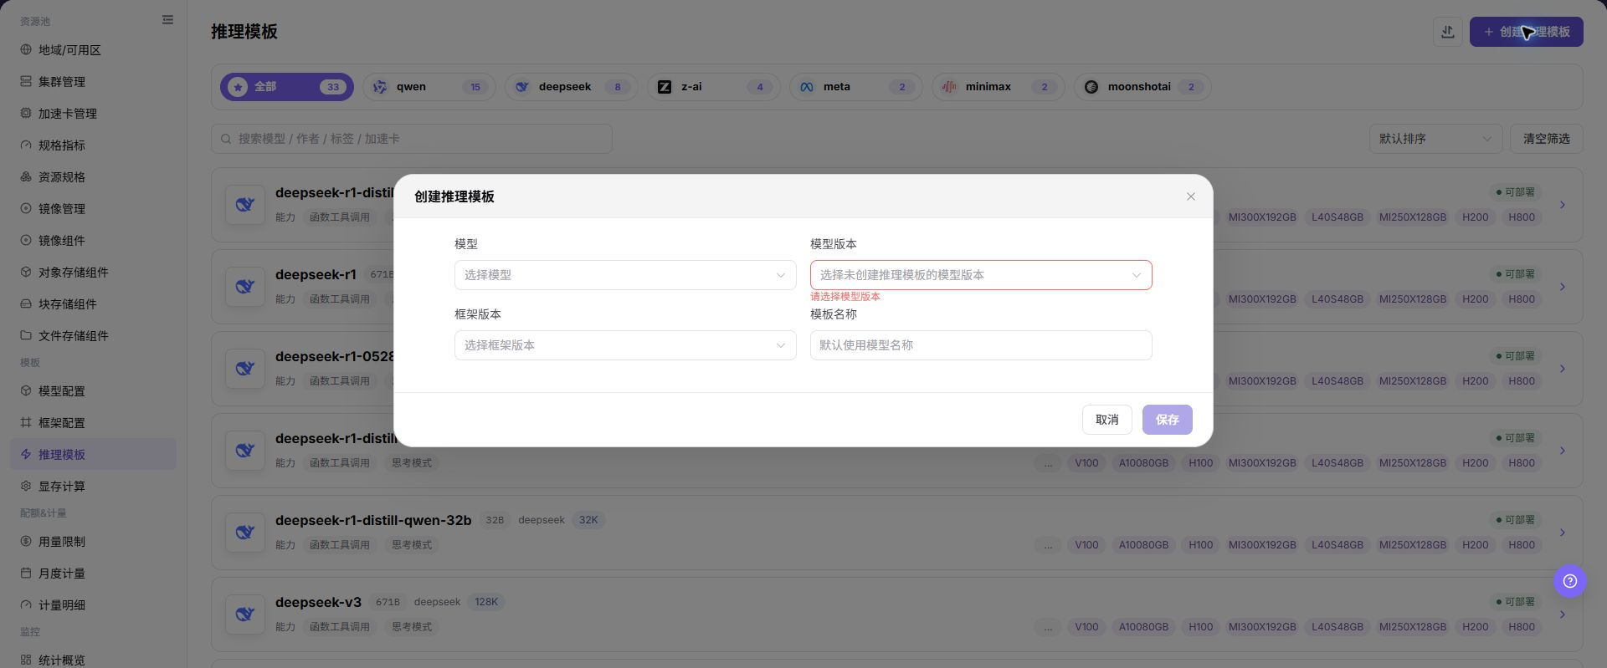Image resolution: width=1607 pixels, height=668 pixels.
Task: Click the disk icon for 块存储组件
Action: (x=26, y=304)
